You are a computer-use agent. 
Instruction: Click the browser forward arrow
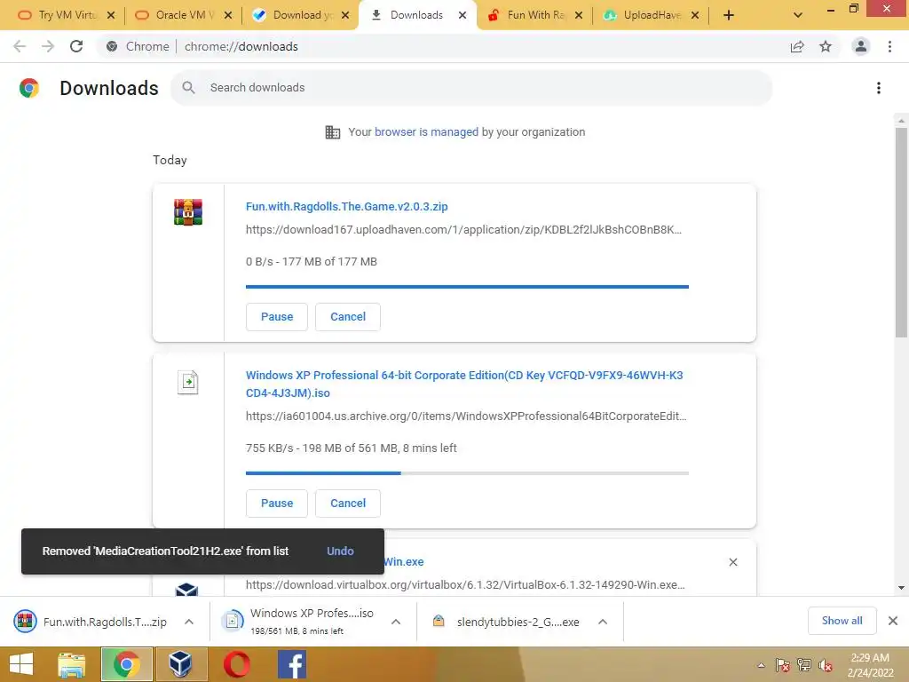click(x=48, y=46)
